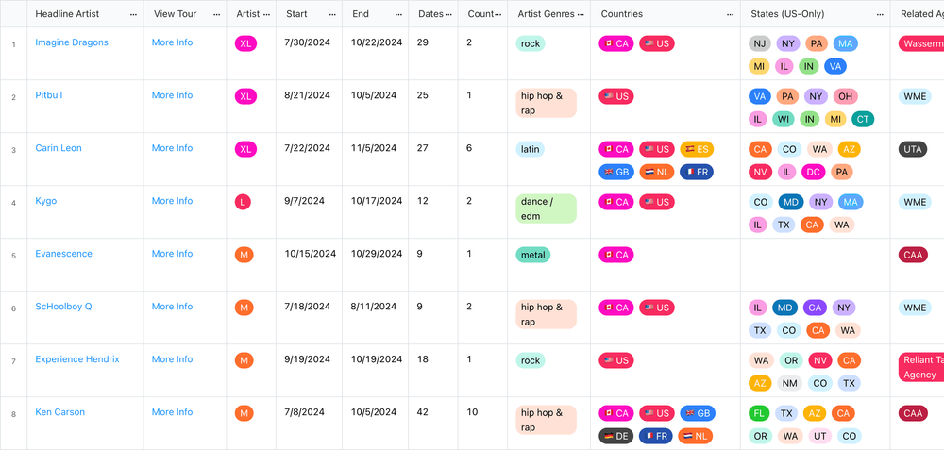944x450 pixels.
Task: Open End column options menu
Action: click(398, 14)
